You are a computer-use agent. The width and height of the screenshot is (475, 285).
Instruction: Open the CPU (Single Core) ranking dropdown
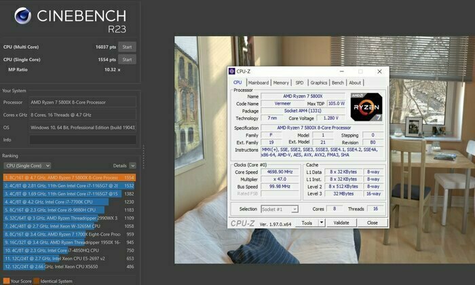(27, 166)
